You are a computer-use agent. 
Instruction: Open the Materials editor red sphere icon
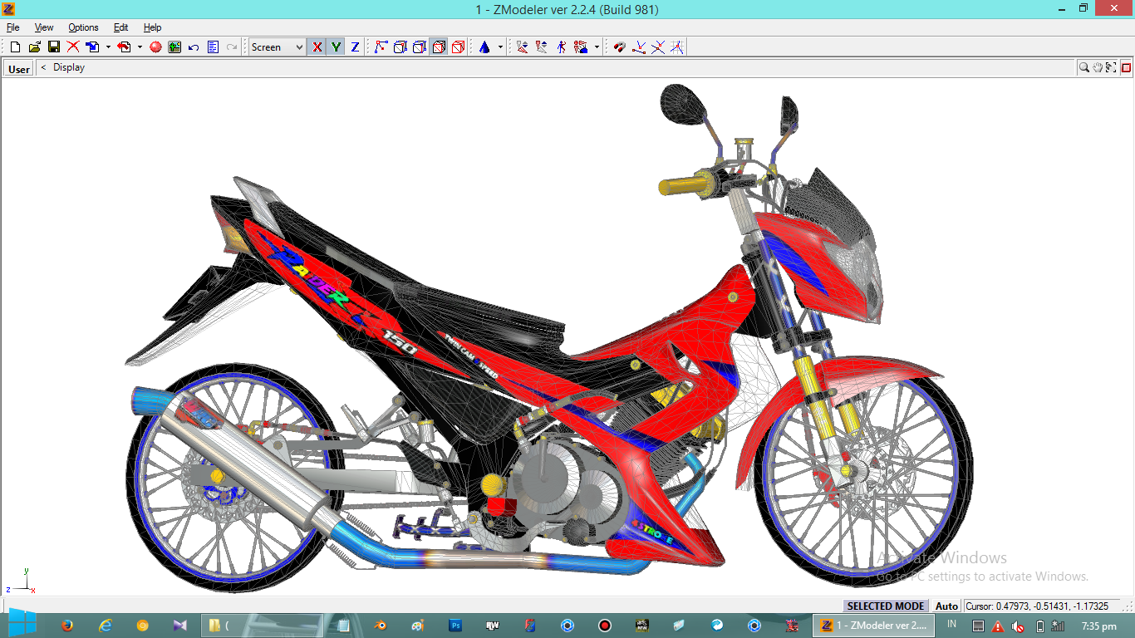155,47
